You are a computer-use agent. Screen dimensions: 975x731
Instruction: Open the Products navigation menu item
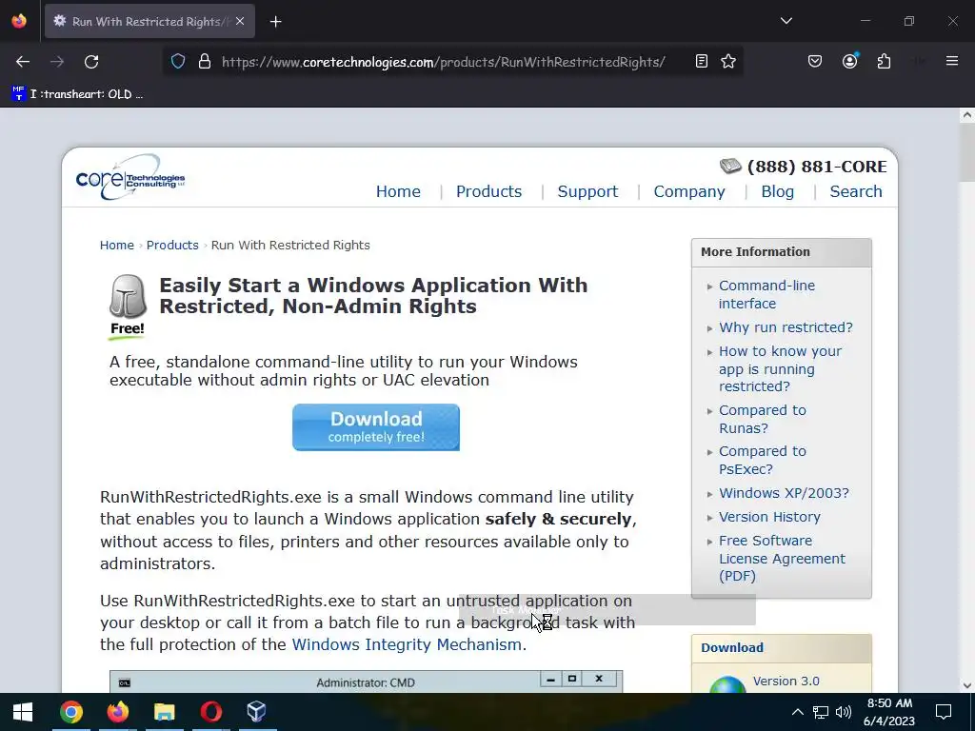[x=488, y=191]
